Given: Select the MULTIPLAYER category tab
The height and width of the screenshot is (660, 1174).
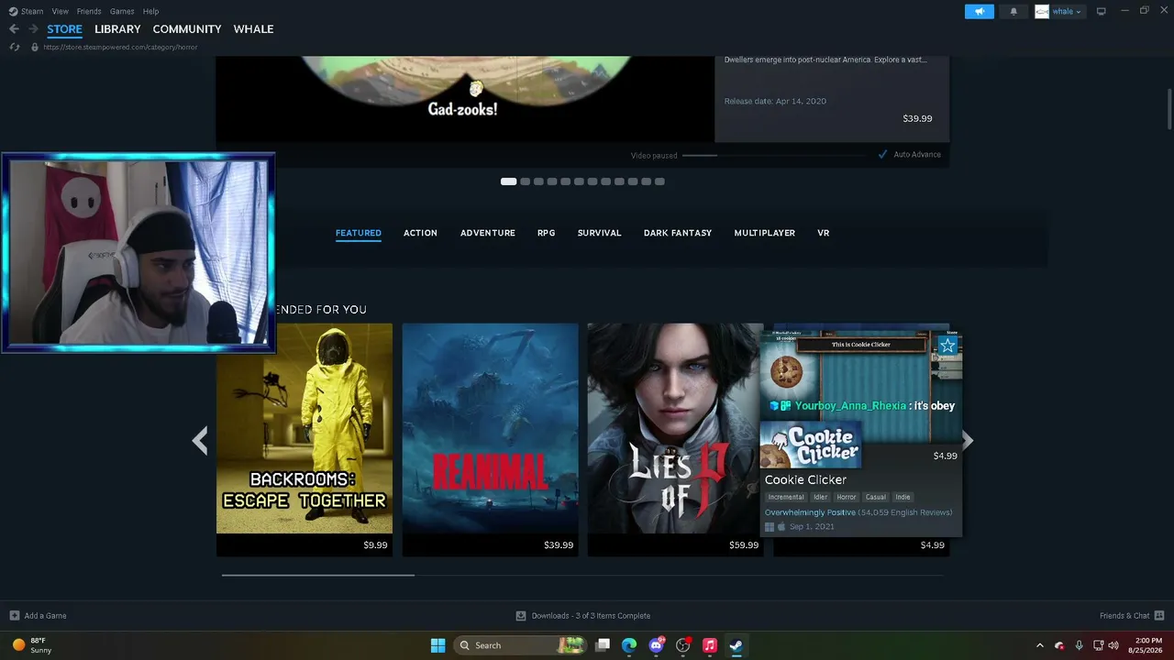Looking at the screenshot, I should pyautogui.click(x=765, y=233).
